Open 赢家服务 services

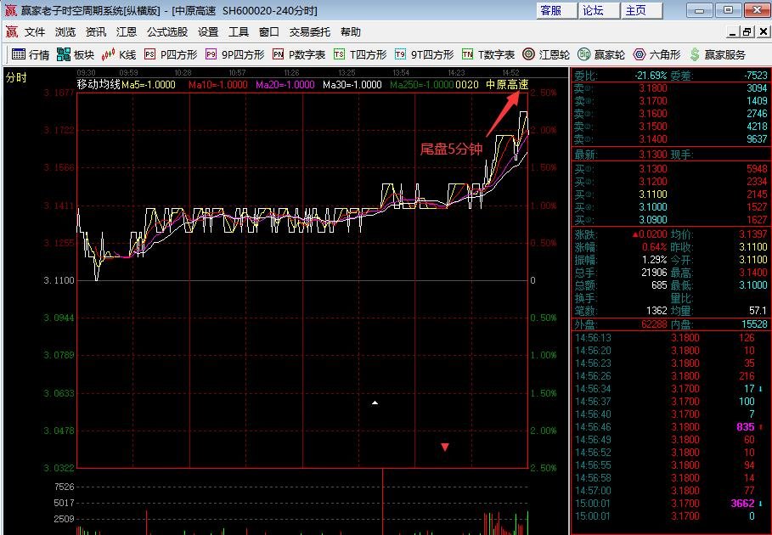click(x=718, y=54)
